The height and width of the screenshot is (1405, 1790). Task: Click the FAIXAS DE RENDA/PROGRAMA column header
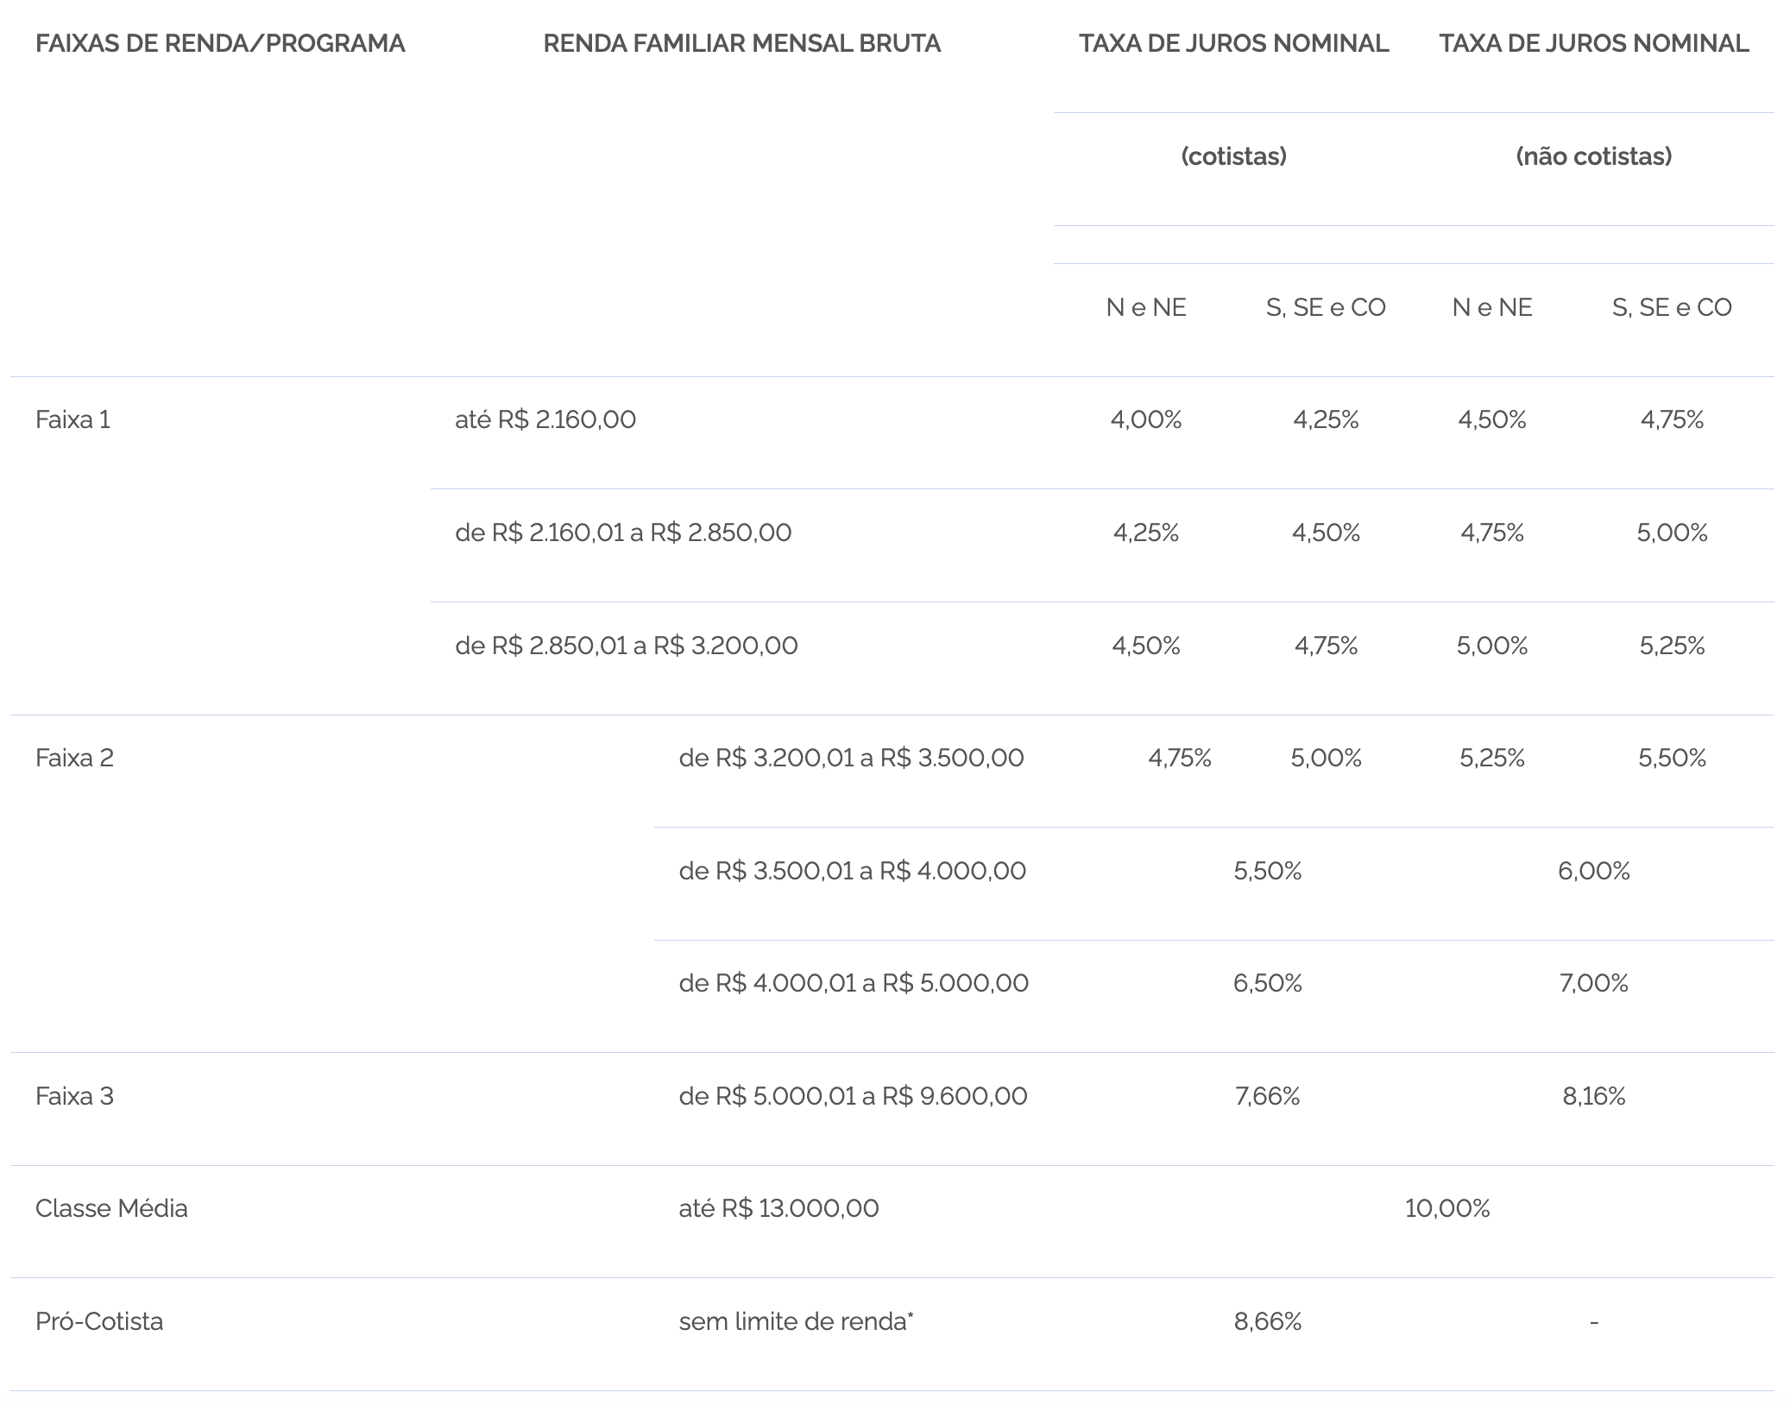point(220,43)
